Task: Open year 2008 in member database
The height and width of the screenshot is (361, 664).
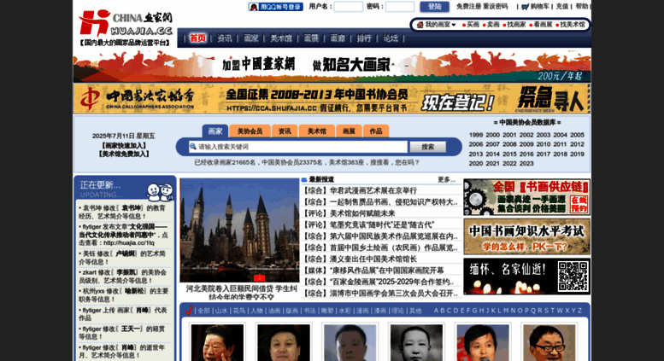Action: 509,144
